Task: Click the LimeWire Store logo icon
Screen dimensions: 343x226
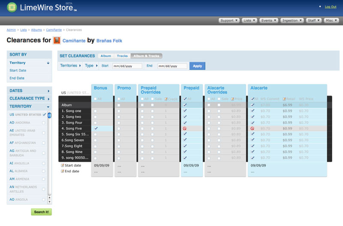Action: pyautogui.click(x=12, y=7)
